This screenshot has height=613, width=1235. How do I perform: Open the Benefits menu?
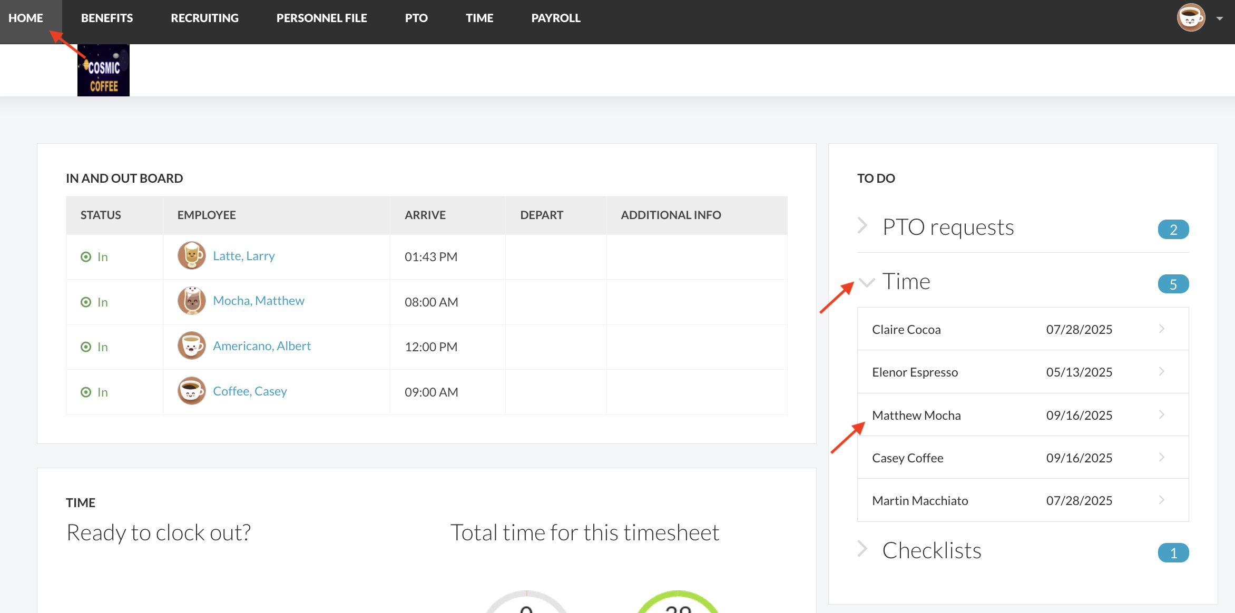click(107, 18)
